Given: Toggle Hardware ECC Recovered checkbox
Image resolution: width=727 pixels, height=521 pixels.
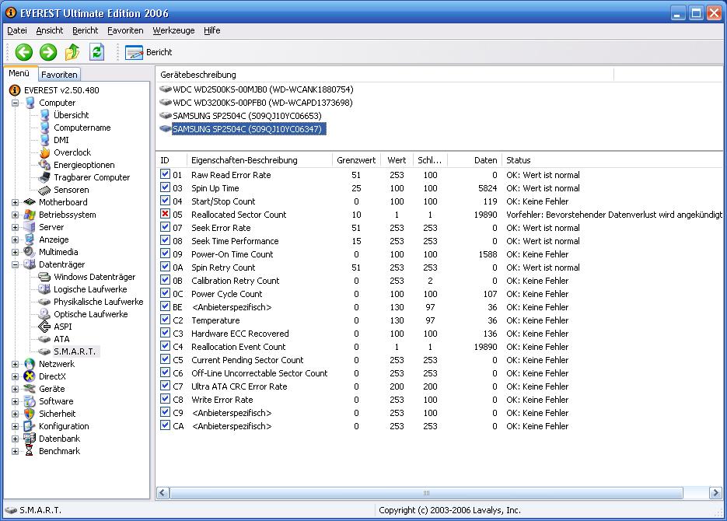Looking at the screenshot, I should coord(165,333).
